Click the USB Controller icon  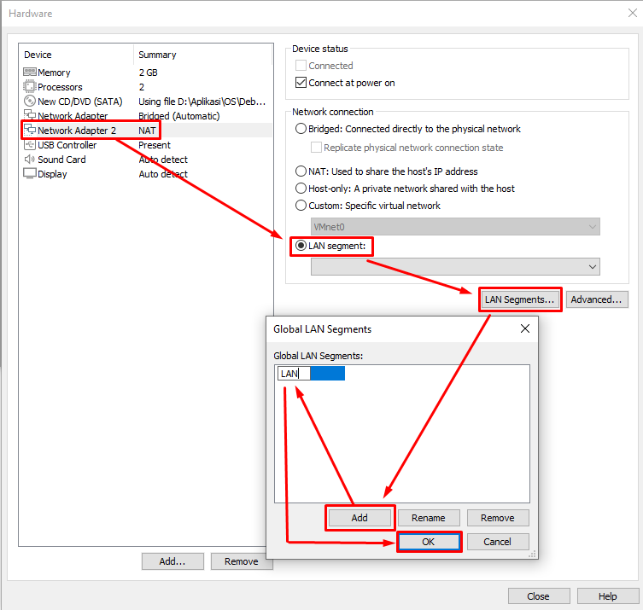click(x=30, y=145)
